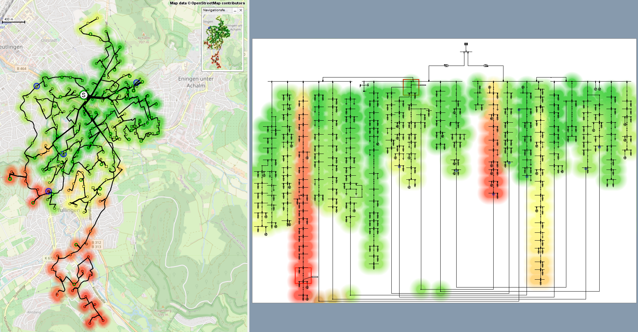Click blue-circled node near the L 382 label

click(63, 154)
